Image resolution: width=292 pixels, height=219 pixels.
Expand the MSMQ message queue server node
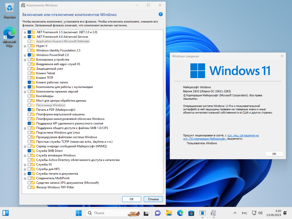pyautogui.click(x=25, y=146)
